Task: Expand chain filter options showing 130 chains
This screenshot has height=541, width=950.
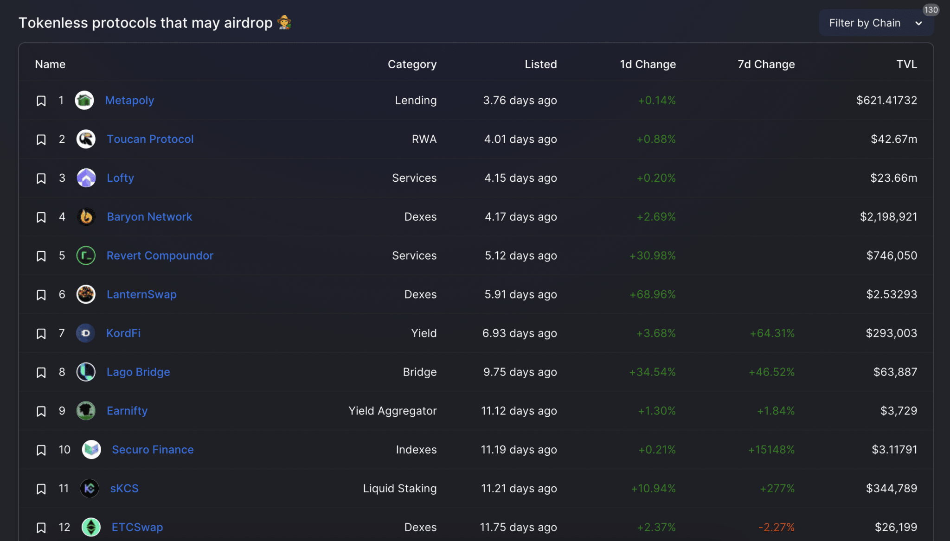Action: (x=876, y=22)
